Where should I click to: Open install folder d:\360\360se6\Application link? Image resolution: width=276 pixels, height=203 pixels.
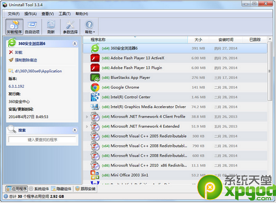[x=38, y=71]
